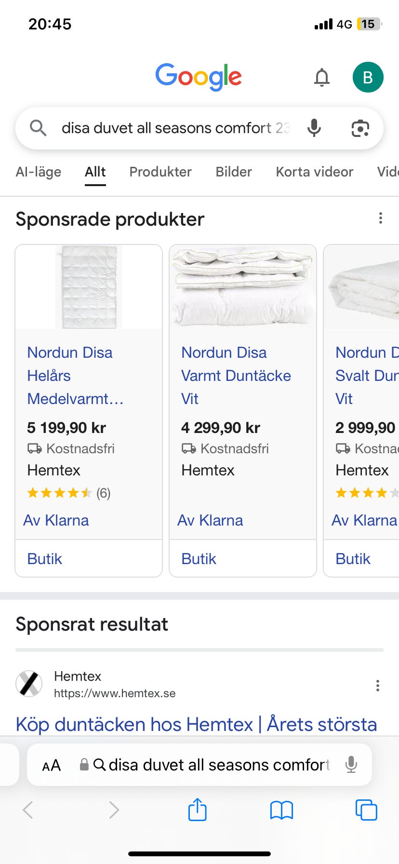This screenshot has height=864, width=399.
Task: Start voice search in Google search box
Action: 314,128
